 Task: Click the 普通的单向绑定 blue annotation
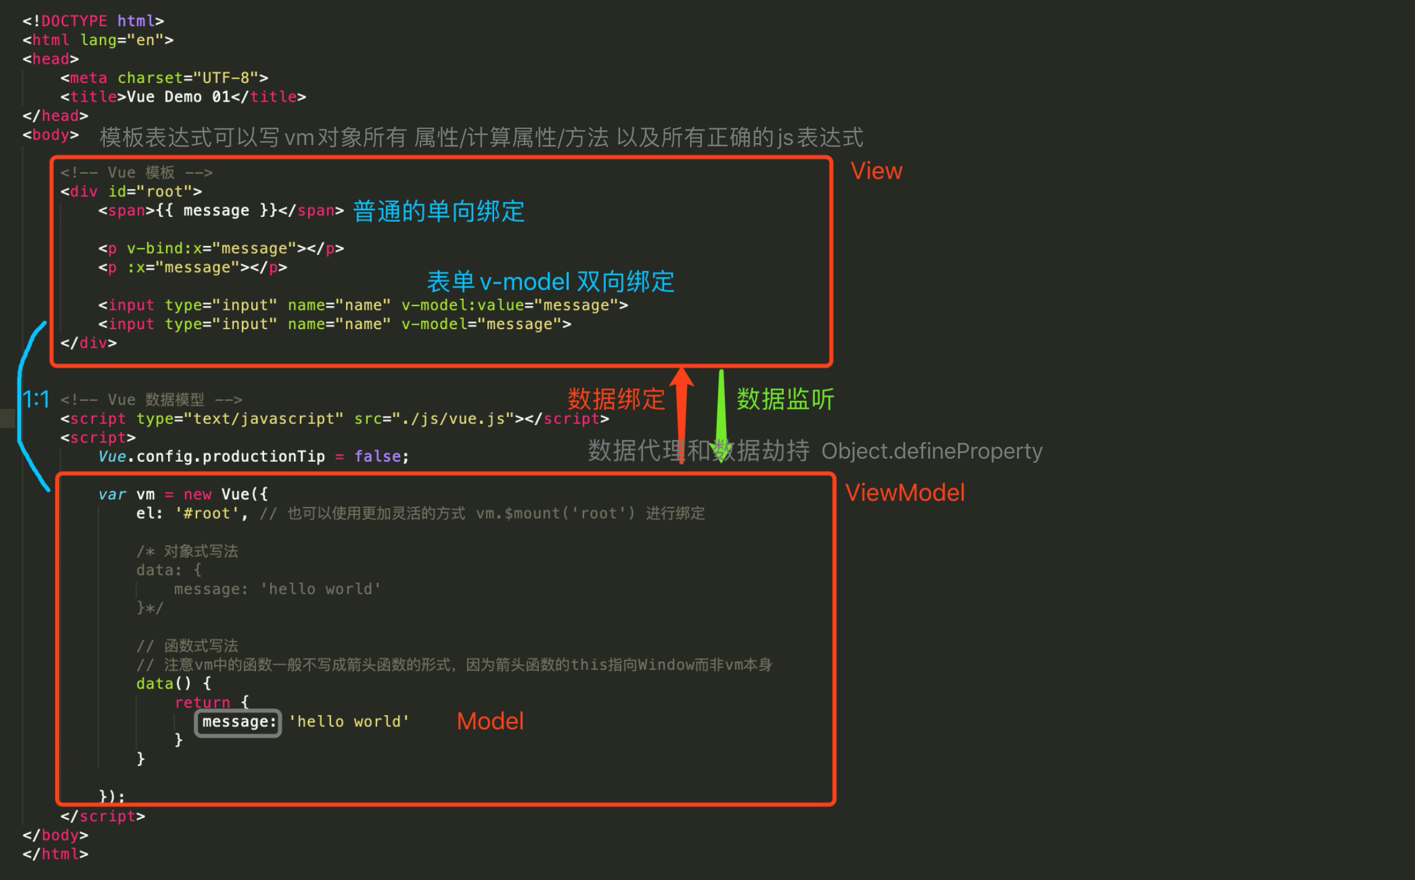click(x=438, y=211)
